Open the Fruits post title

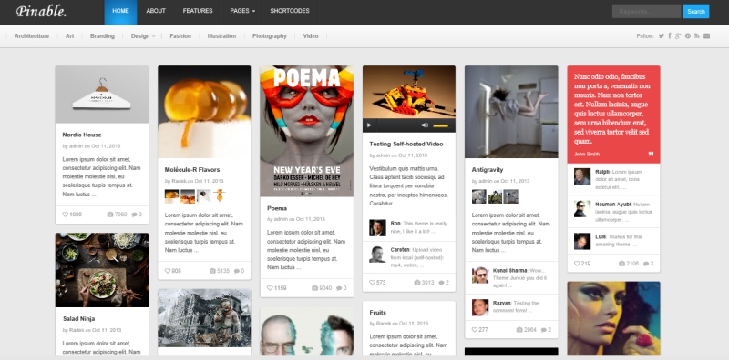pos(377,312)
